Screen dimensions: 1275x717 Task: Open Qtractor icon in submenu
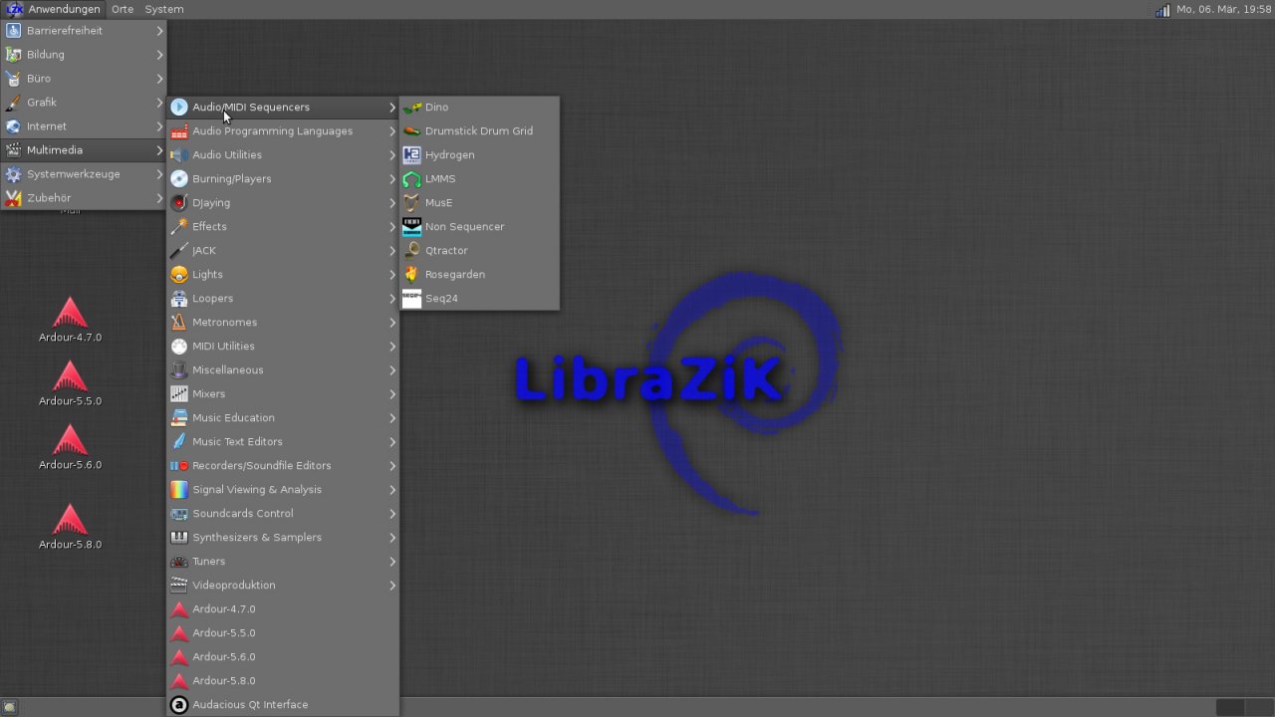(x=411, y=251)
